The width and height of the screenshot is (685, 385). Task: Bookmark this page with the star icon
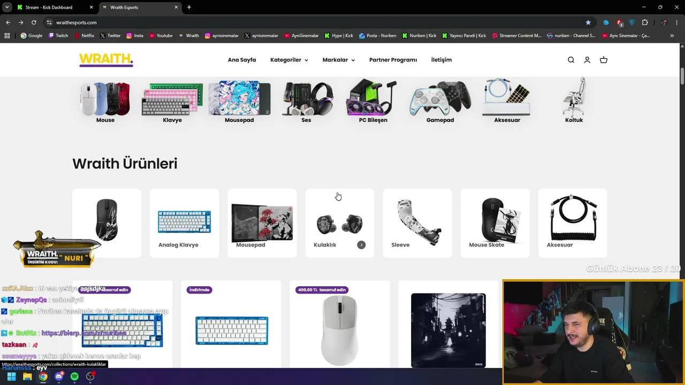pos(588,22)
